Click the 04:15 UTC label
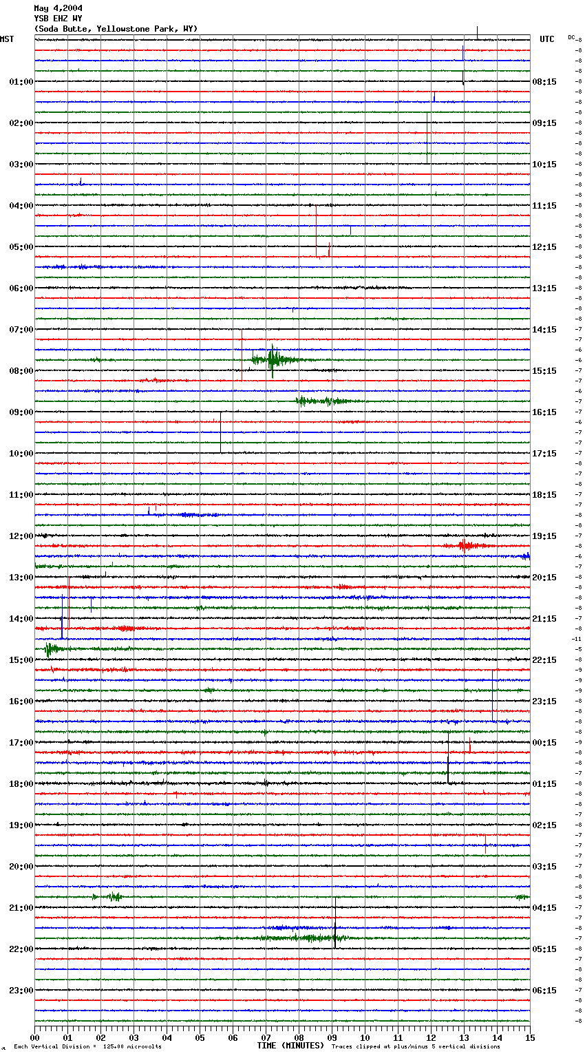Screen dimensions: 585x1056 [x=544, y=908]
